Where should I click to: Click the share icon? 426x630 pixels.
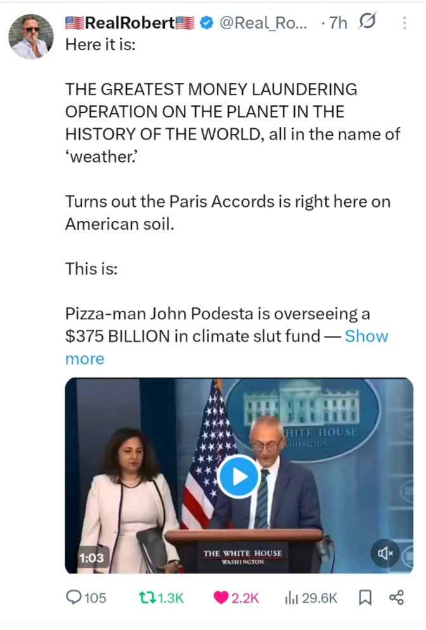coord(396,597)
